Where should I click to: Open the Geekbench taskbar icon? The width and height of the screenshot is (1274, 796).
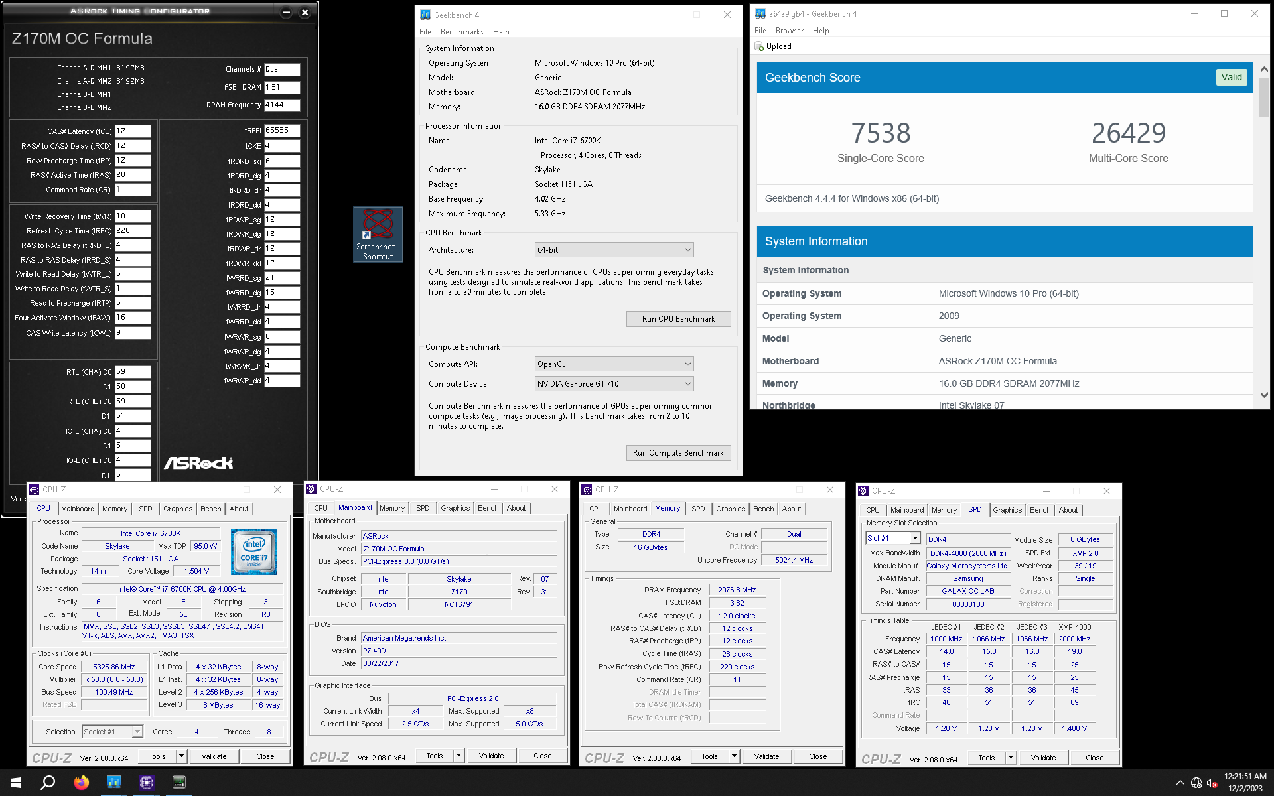coord(113,783)
